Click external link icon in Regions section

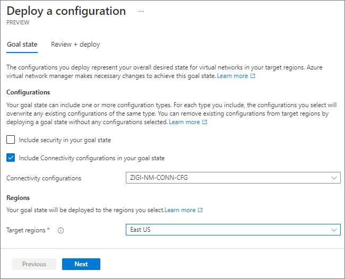[x=200, y=210]
